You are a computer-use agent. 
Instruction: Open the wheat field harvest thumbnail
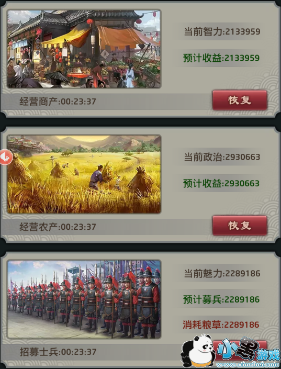[84, 174]
